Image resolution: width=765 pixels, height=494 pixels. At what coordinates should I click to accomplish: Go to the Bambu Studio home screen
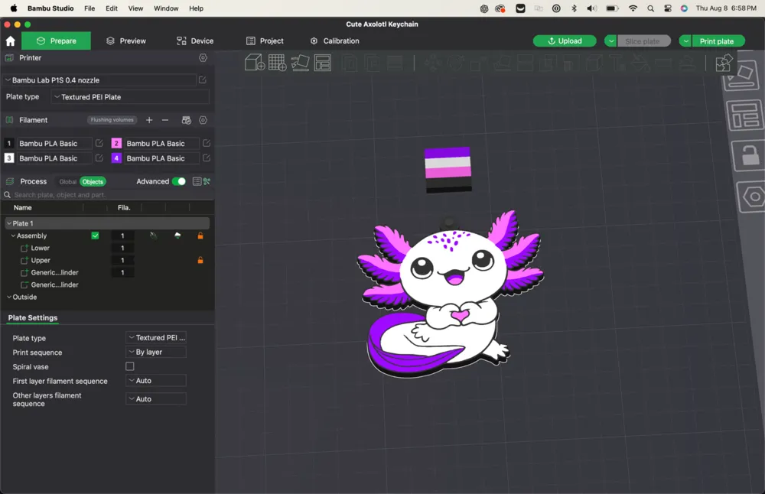10,41
